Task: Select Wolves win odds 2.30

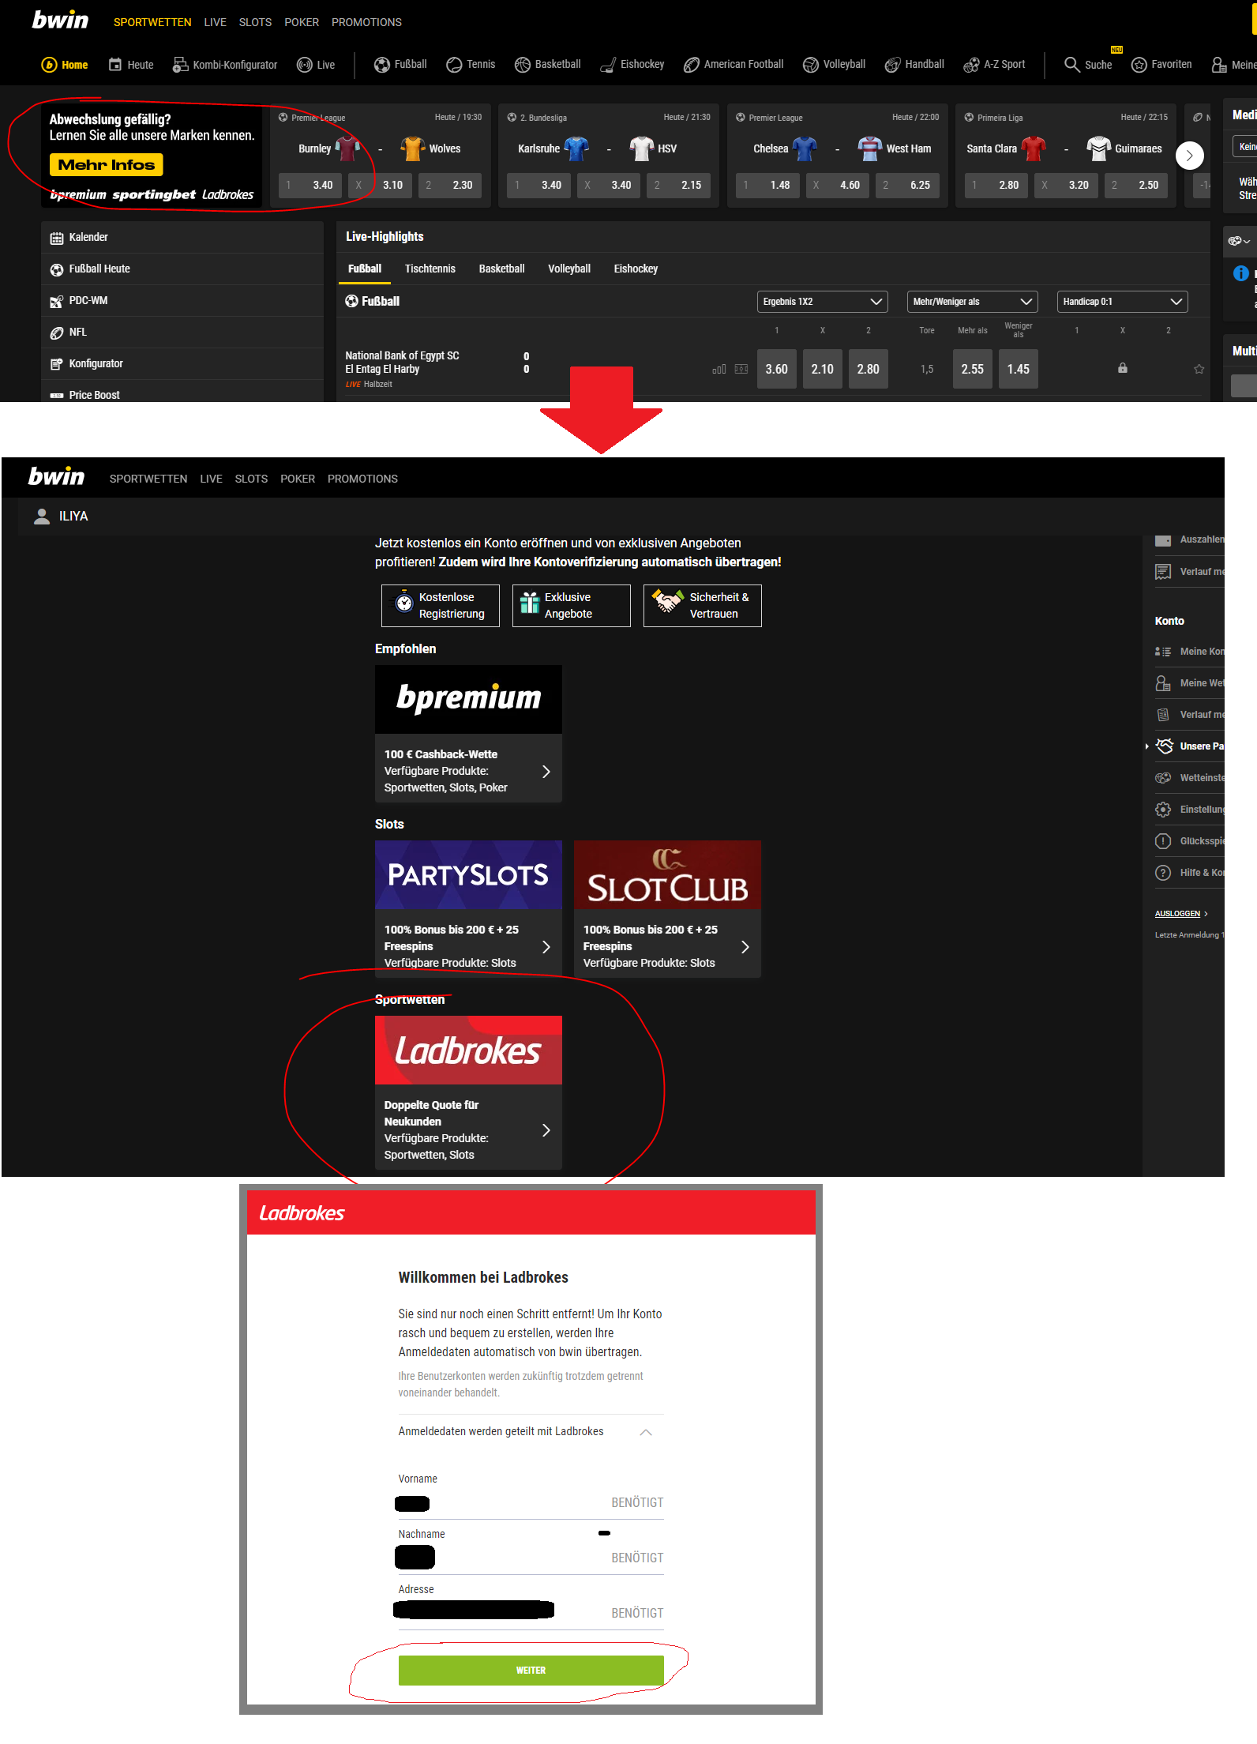Action: pos(451,186)
